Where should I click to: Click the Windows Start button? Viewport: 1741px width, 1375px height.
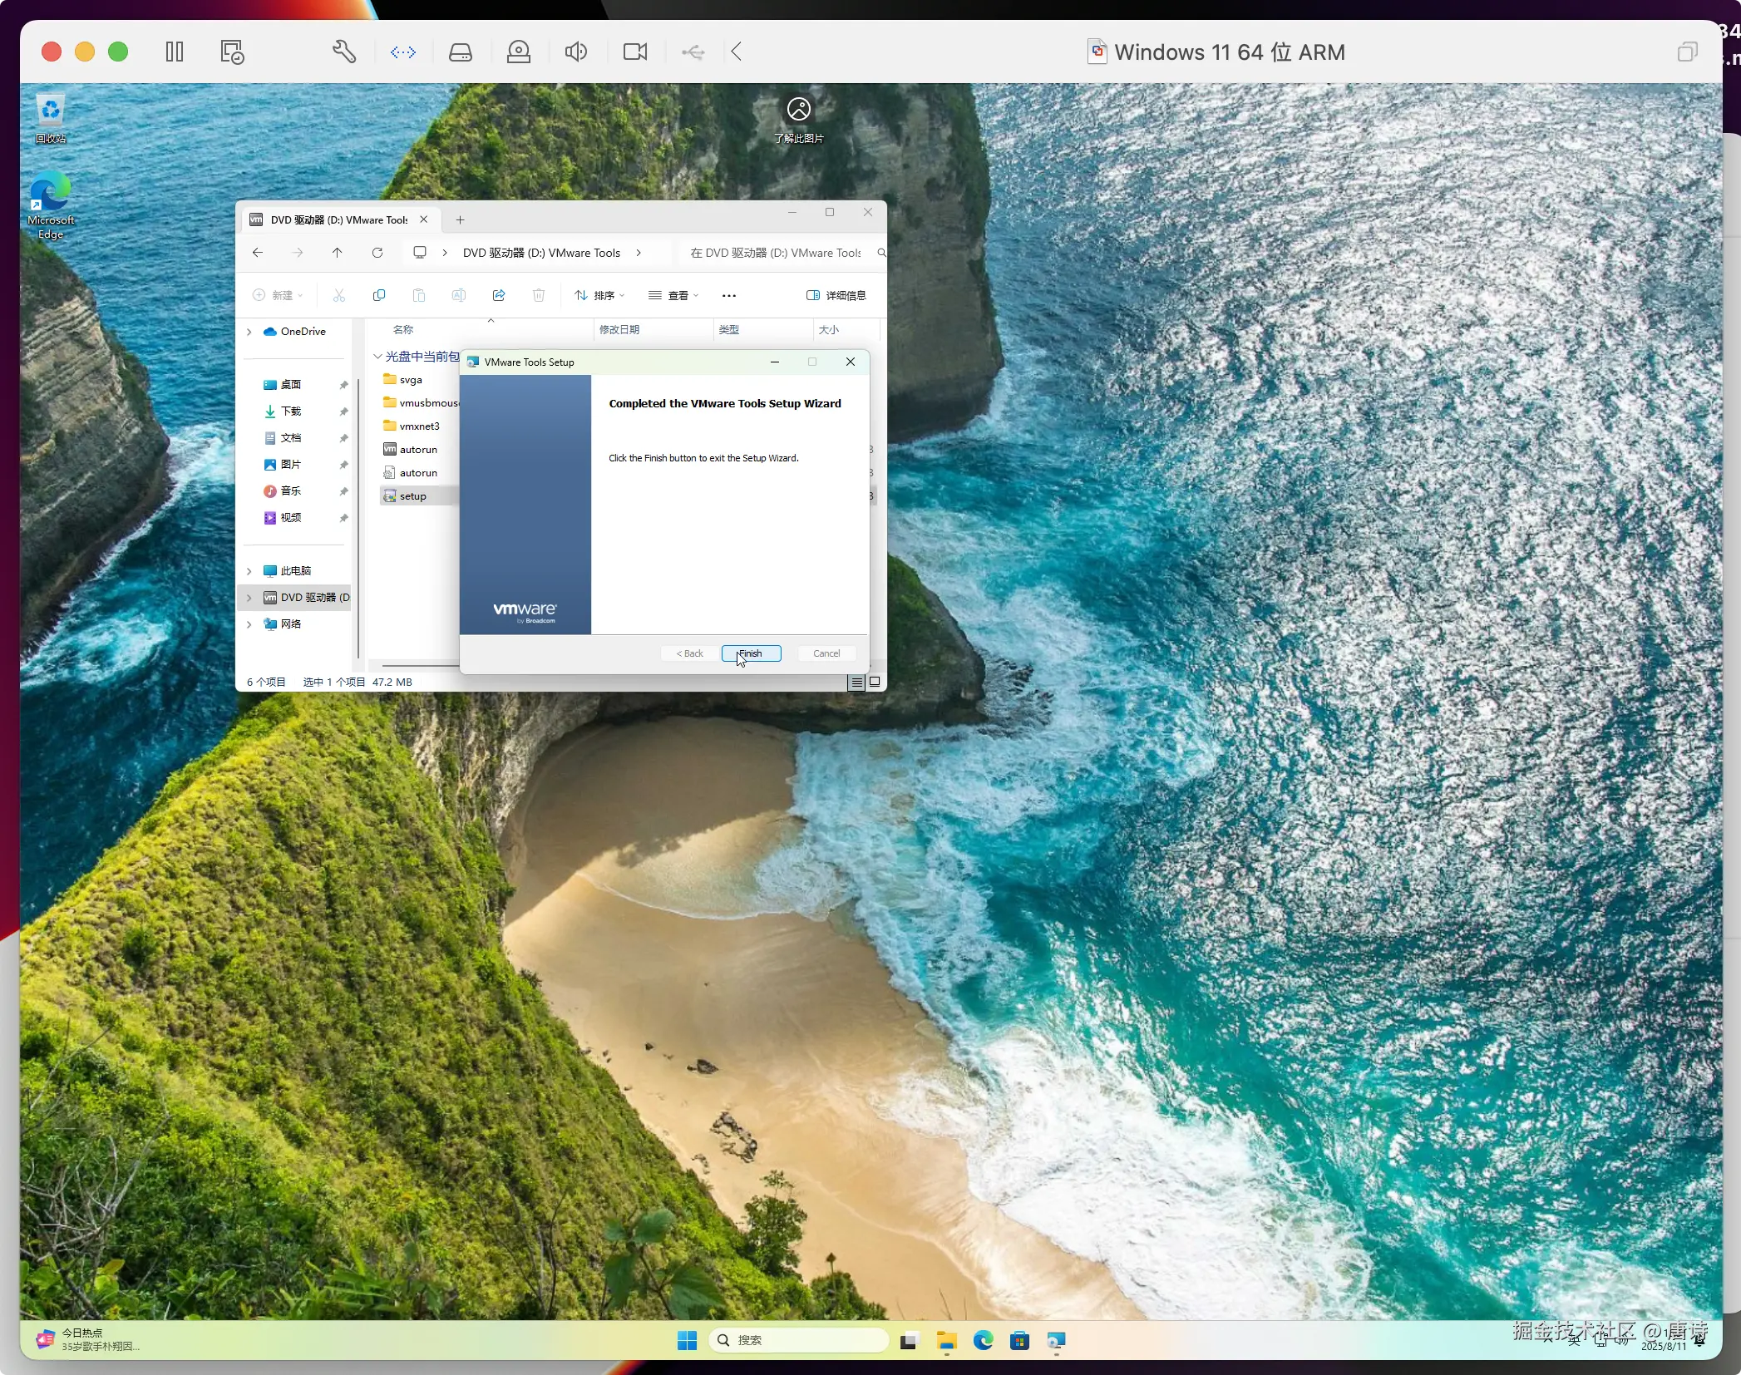[x=687, y=1339]
